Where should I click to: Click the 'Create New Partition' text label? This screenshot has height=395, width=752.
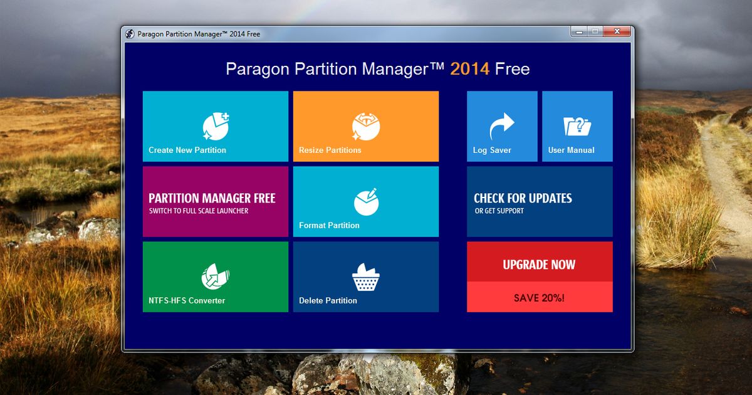(x=187, y=150)
